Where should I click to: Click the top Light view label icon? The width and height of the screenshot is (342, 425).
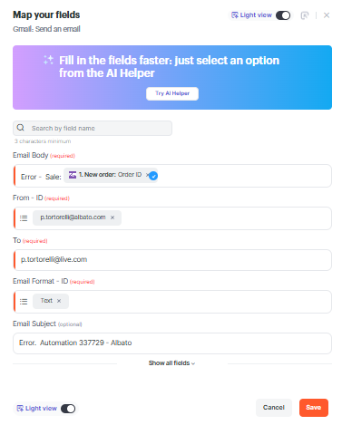(235, 15)
